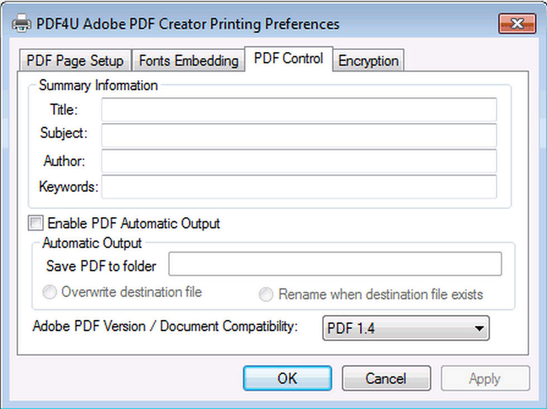Open the Fonts Embedding tab
The height and width of the screenshot is (409, 547).
coord(189,61)
